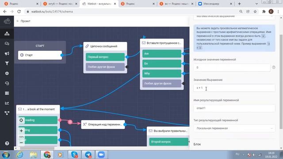Viewport: 283px width, 159px height.
Task: Click the Старт block output connector
Action: (x=62, y=55)
